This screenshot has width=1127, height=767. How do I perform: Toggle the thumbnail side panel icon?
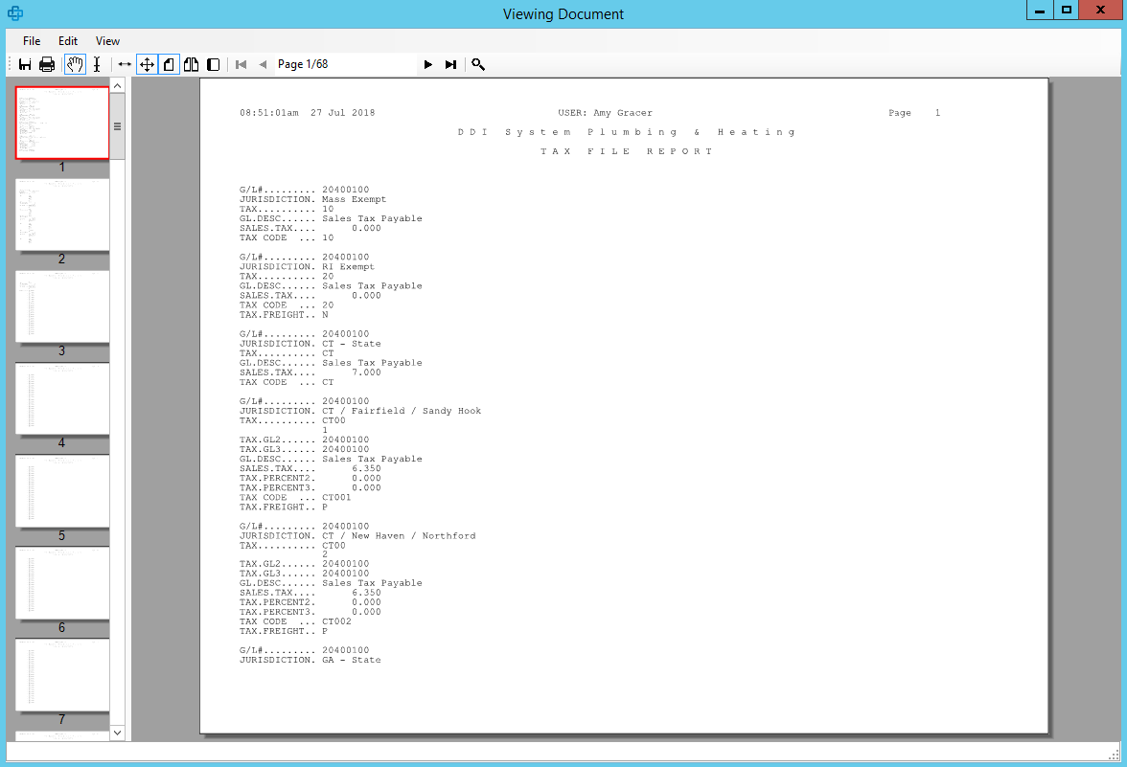click(x=213, y=64)
